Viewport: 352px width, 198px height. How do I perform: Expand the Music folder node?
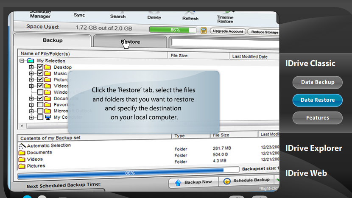pyautogui.click(x=31, y=73)
